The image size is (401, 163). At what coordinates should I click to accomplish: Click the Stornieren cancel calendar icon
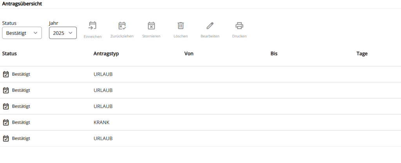tap(152, 25)
